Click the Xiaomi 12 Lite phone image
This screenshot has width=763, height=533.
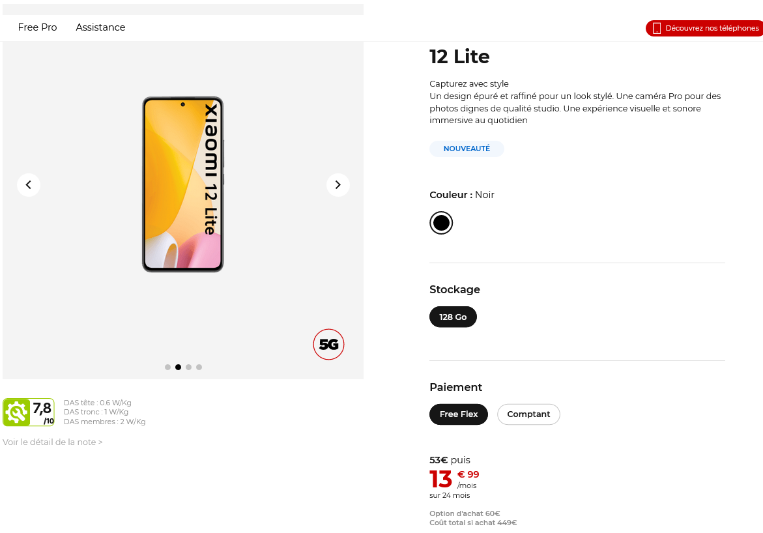pyautogui.click(x=183, y=184)
